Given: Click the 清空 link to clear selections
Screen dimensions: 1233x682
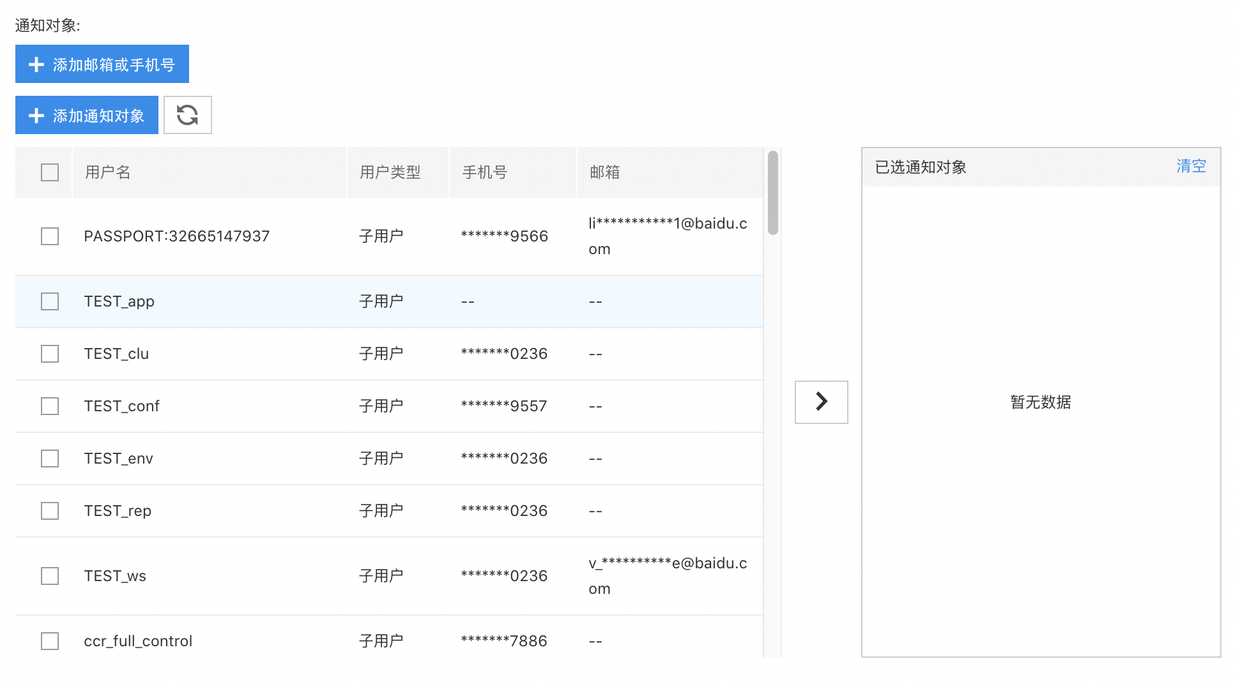Looking at the screenshot, I should 1191,166.
